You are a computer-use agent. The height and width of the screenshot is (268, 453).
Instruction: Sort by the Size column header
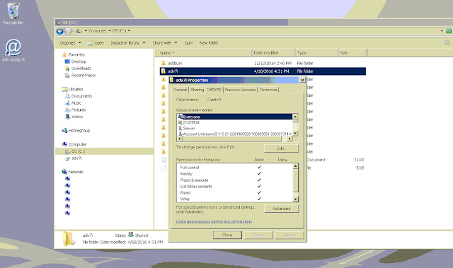click(x=352, y=53)
